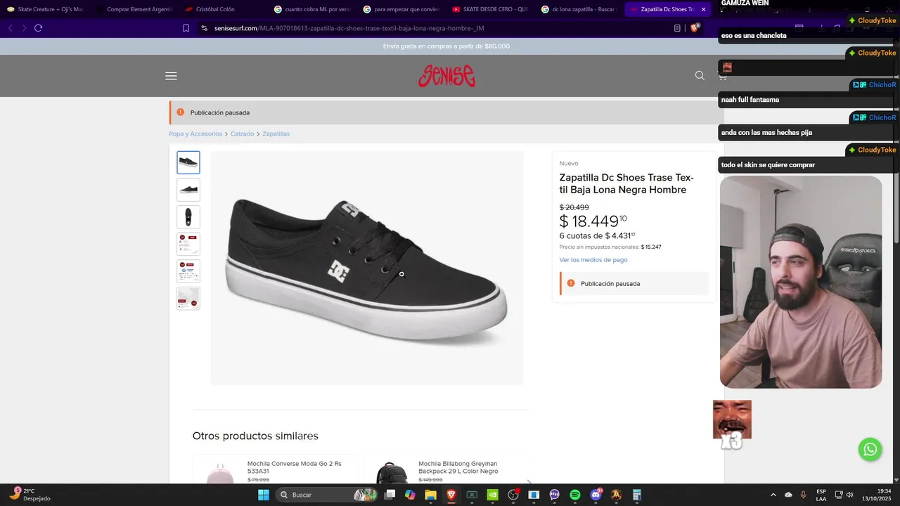Viewport: 900px width, 506px height.
Task: Open Calzado breadcrumb link
Action: pos(242,134)
